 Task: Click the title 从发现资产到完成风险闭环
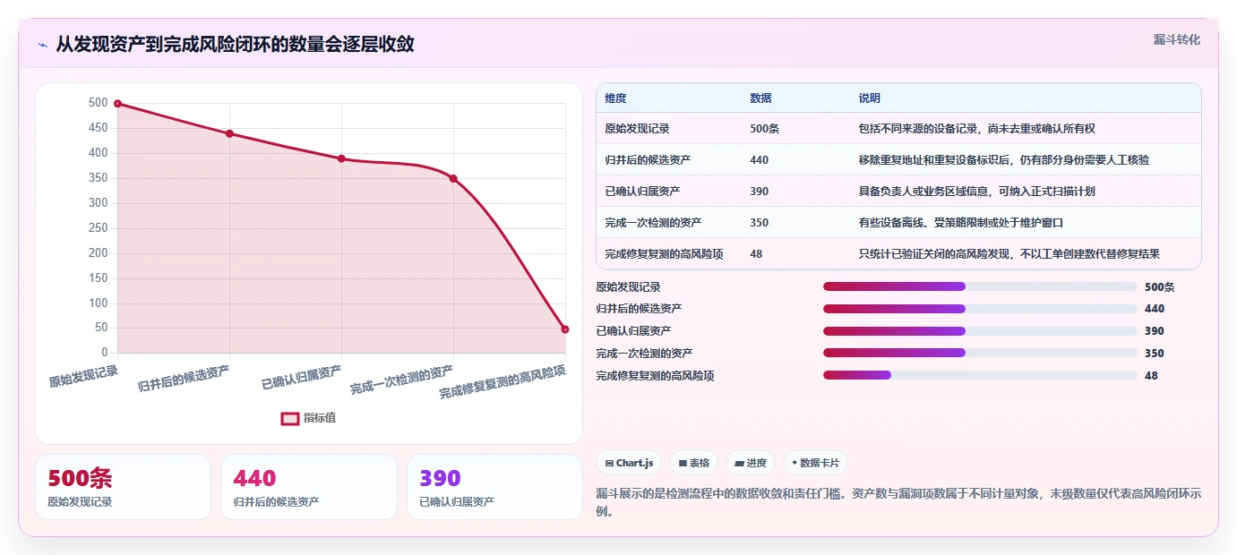pyautogui.click(x=235, y=45)
